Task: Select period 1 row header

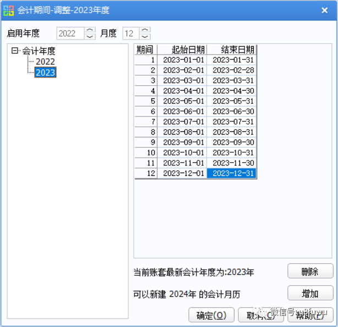Action: point(146,60)
